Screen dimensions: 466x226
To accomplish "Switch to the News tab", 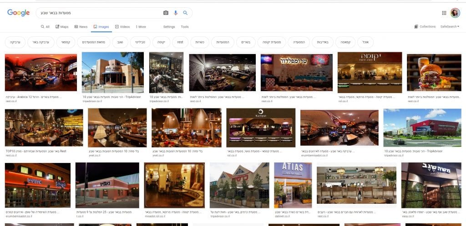I will [x=81, y=27].
